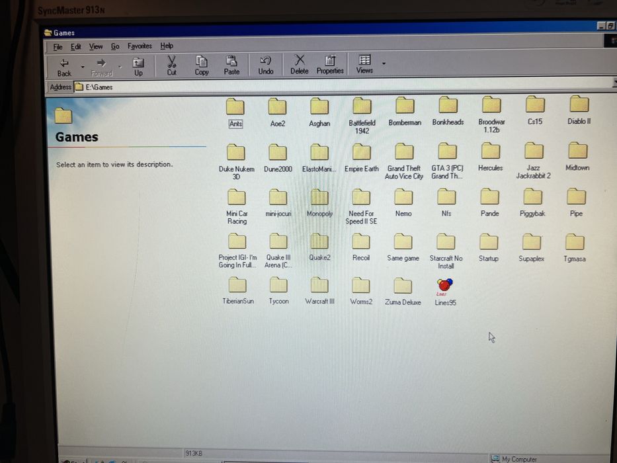Select the Duke Nukem 3D folder
Viewport: 617px width, 463px height.
click(237, 162)
